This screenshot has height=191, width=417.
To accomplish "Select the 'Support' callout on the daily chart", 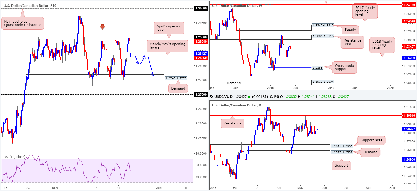I will (341, 165).
